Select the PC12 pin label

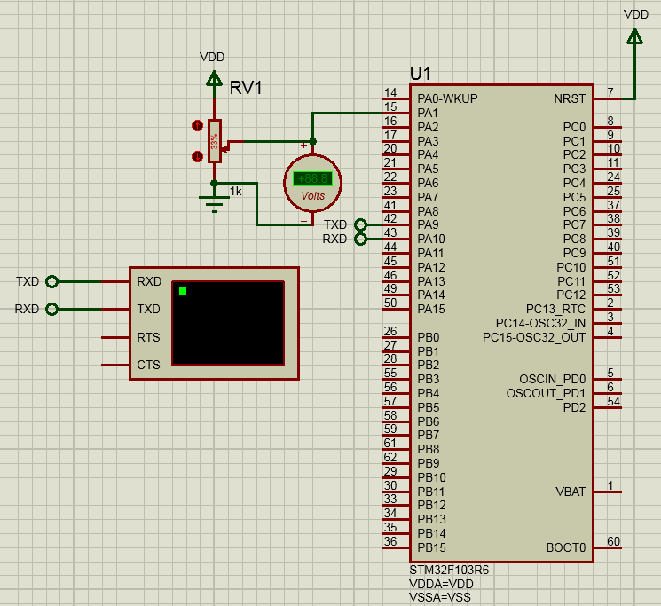tap(571, 295)
